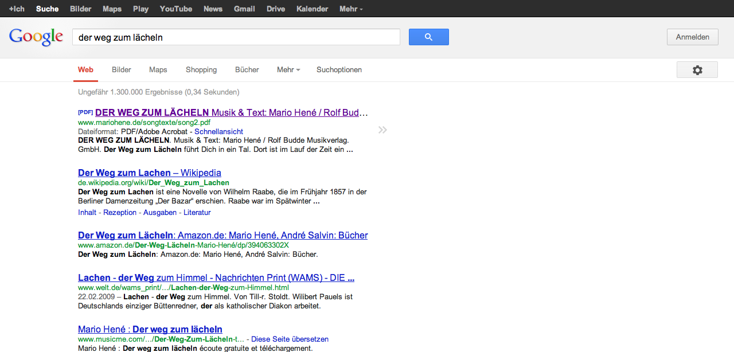The width and height of the screenshot is (734, 352).
Task: Click Diese Seite übersetzen link
Action: pyautogui.click(x=290, y=339)
